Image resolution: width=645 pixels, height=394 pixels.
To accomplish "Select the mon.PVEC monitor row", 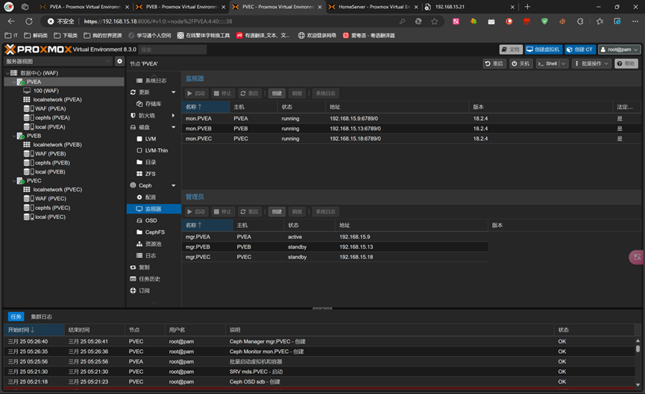I will [x=412, y=139].
